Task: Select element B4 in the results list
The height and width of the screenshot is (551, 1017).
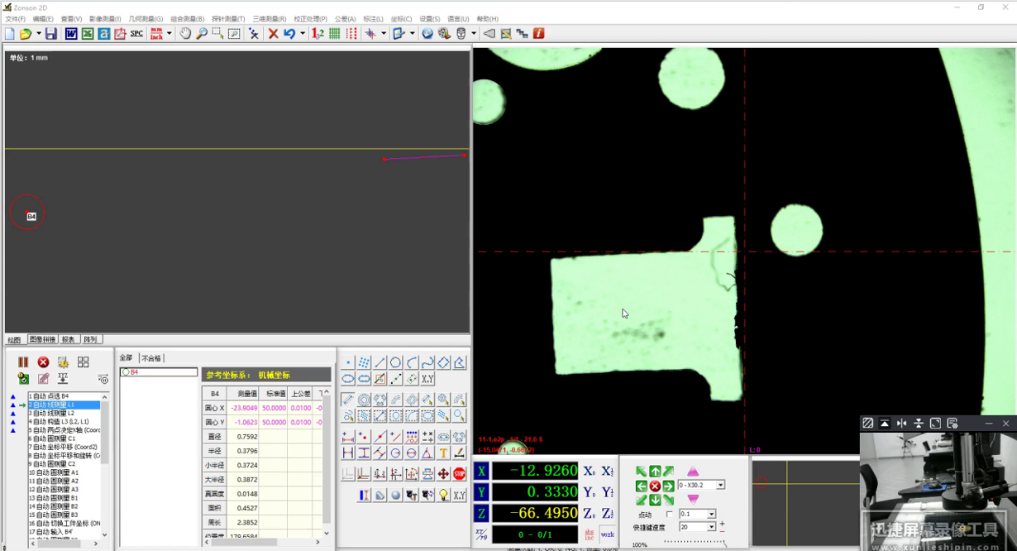Action: (x=159, y=372)
